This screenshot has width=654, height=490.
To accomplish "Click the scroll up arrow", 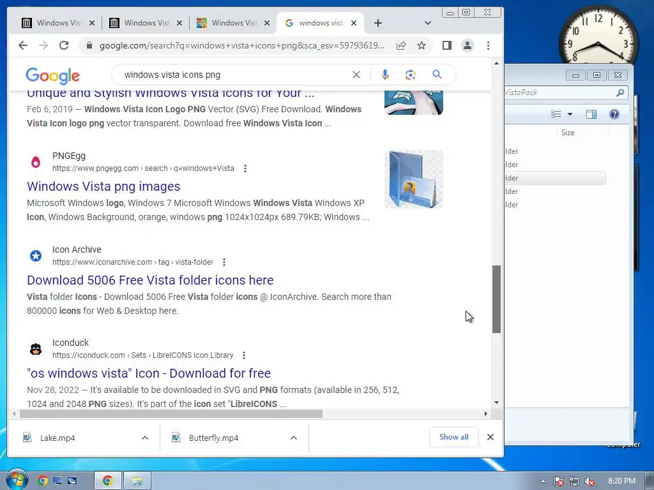I will (496, 63).
